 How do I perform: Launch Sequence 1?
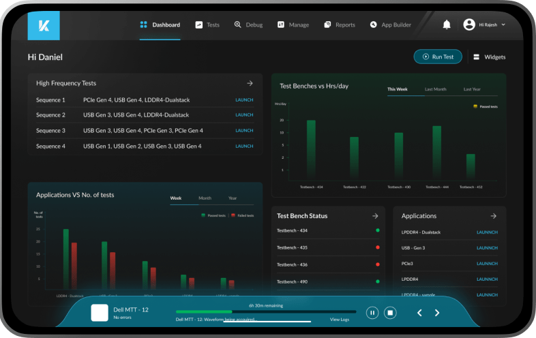tap(244, 99)
